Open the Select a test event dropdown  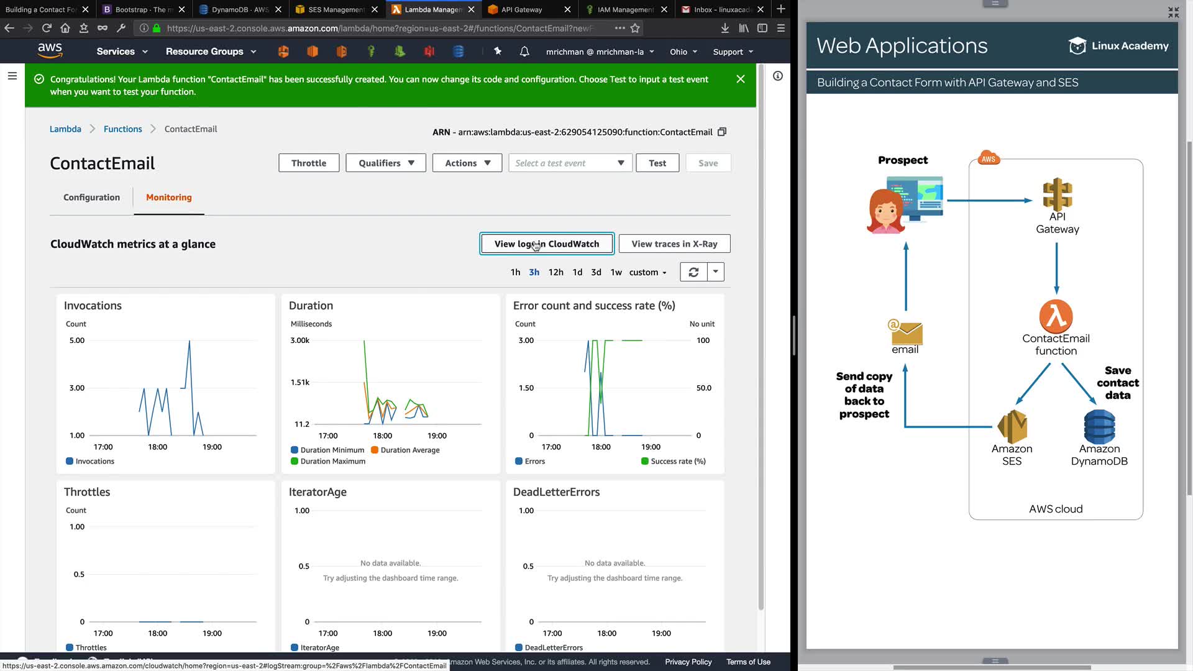570,163
